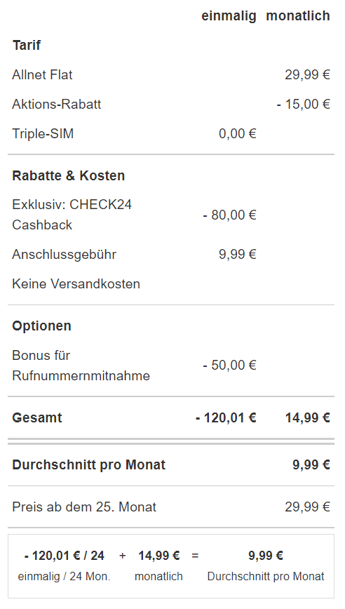The height and width of the screenshot is (609, 345).
Task: Click the Aktions-Rabatt amount - 15,00 €
Action: tap(303, 104)
